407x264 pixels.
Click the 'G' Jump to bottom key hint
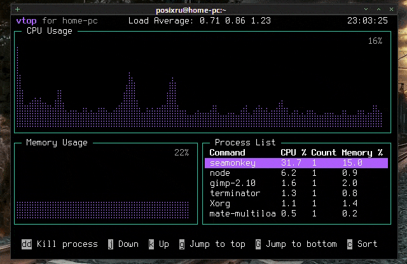[x=258, y=244]
